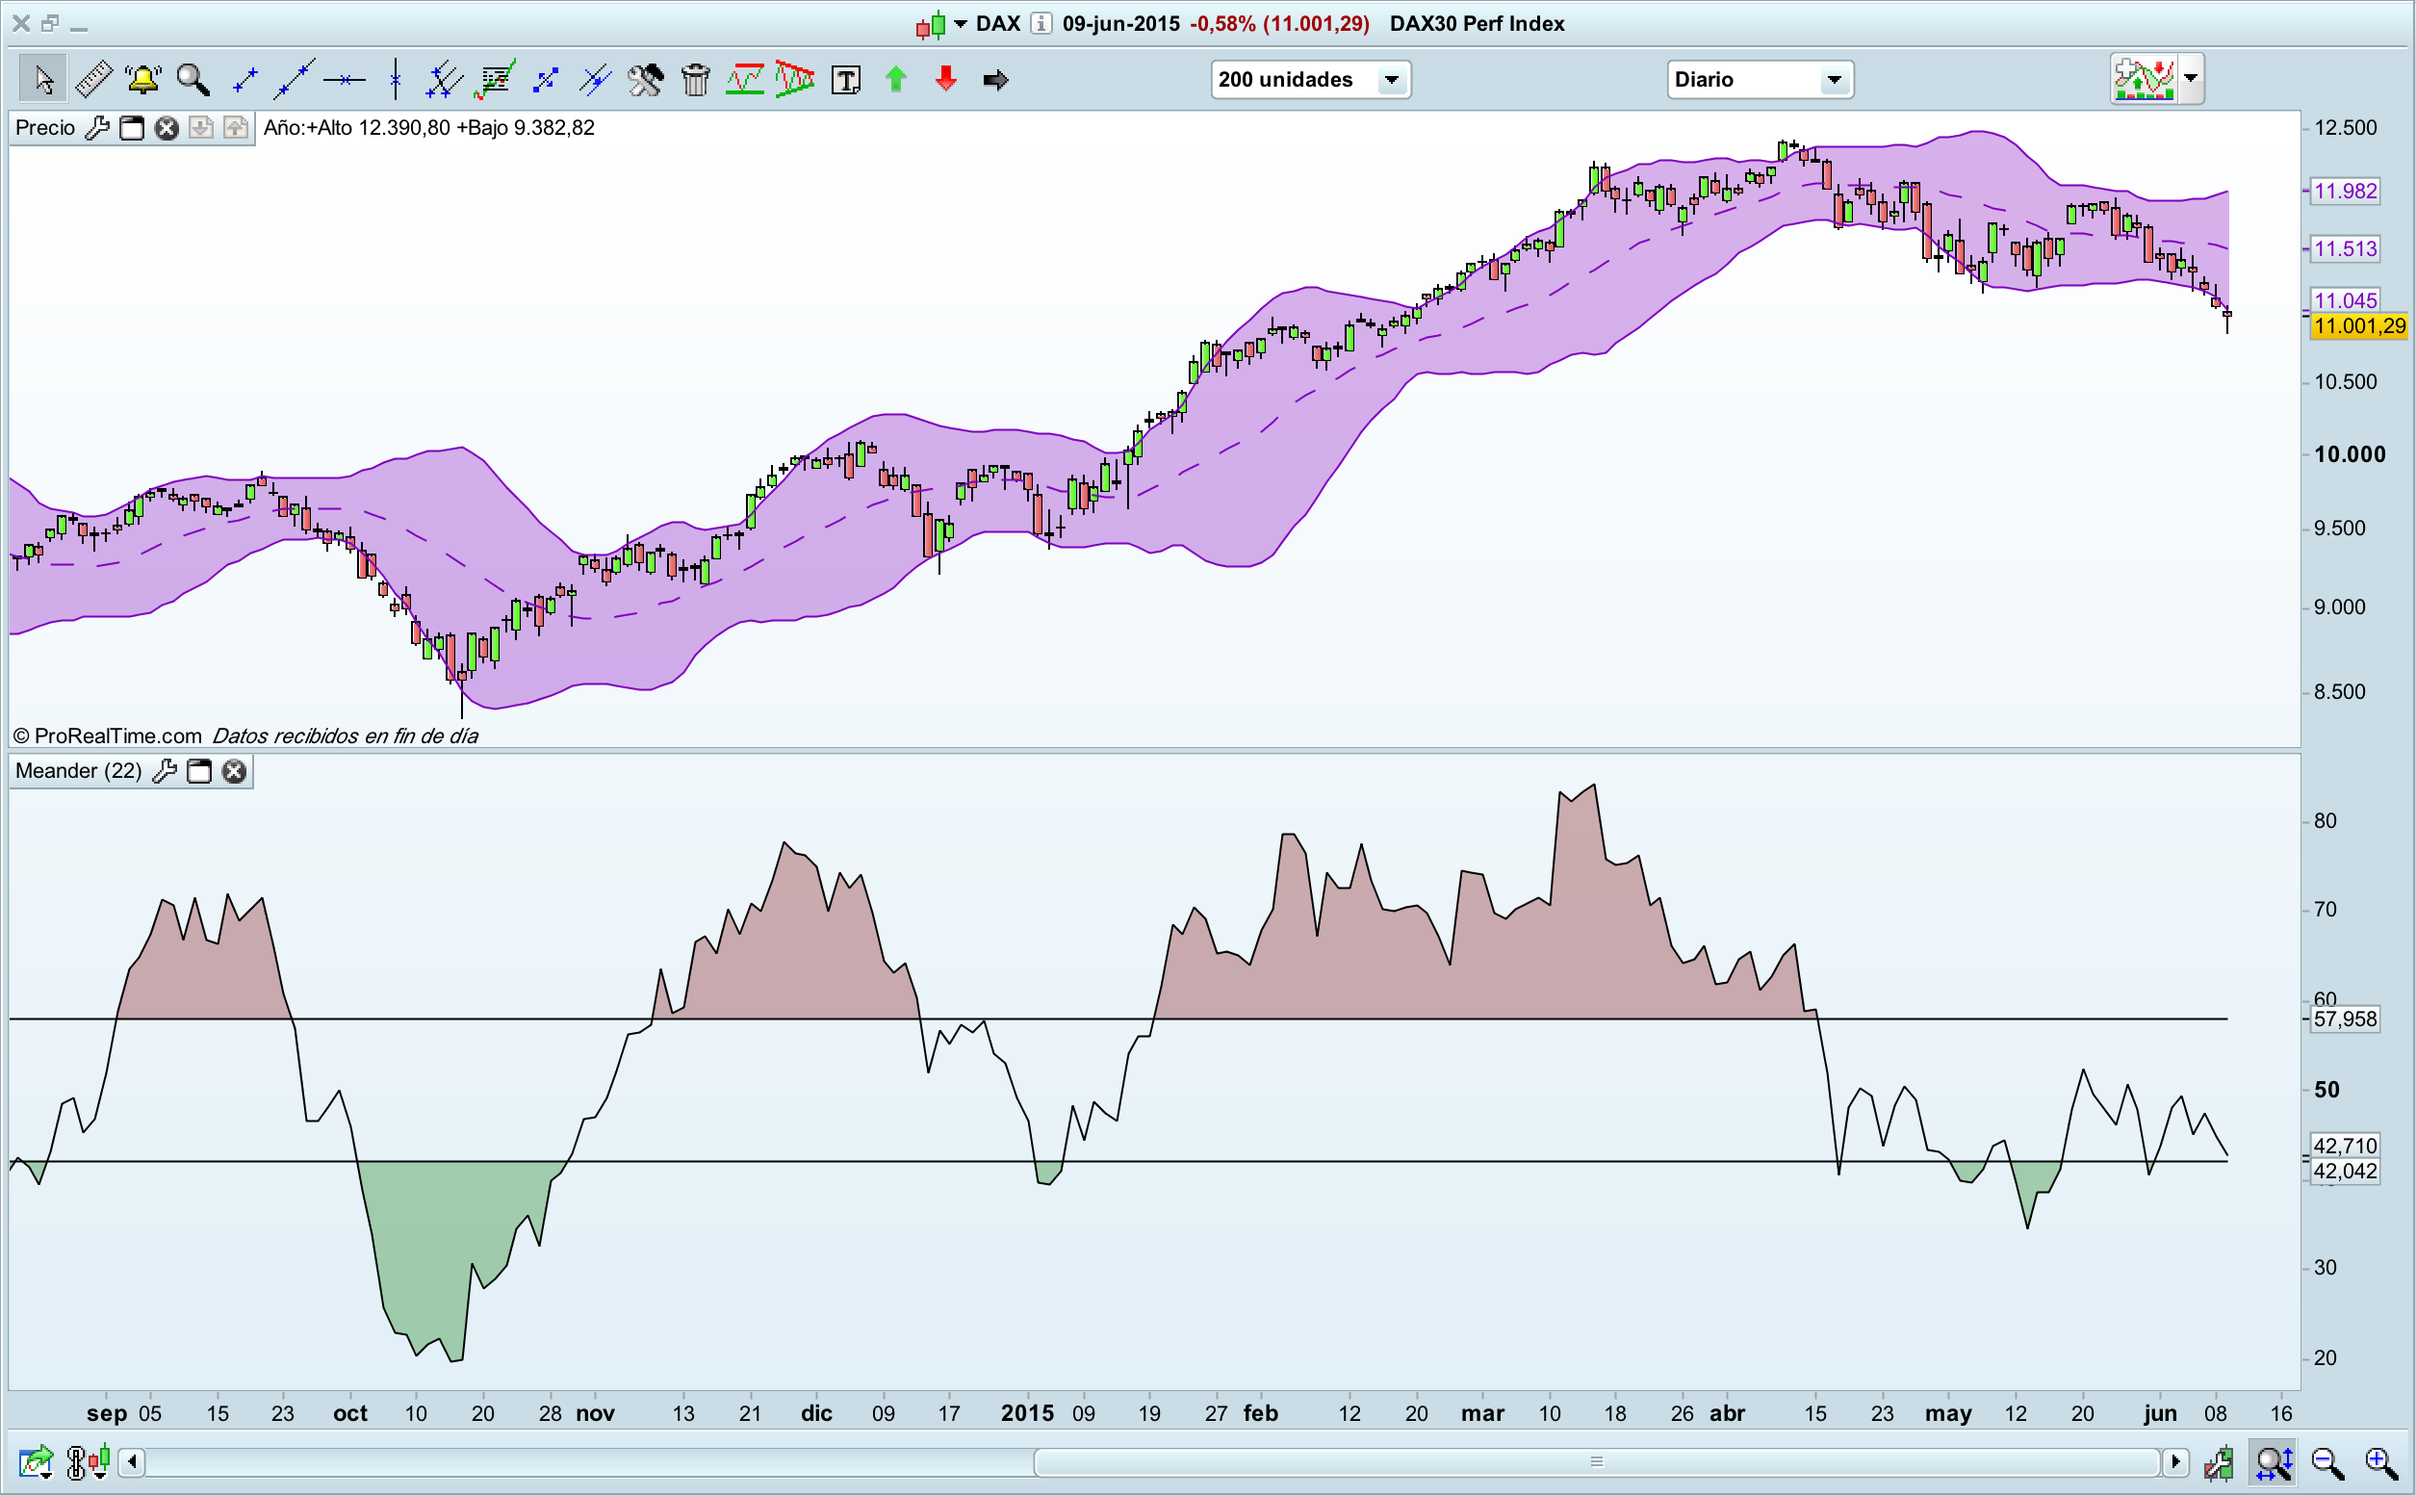This screenshot has width=2416, height=1496.
Task: Select the text annotation tool
Action: pyautogui.click(x=846, y=79)
